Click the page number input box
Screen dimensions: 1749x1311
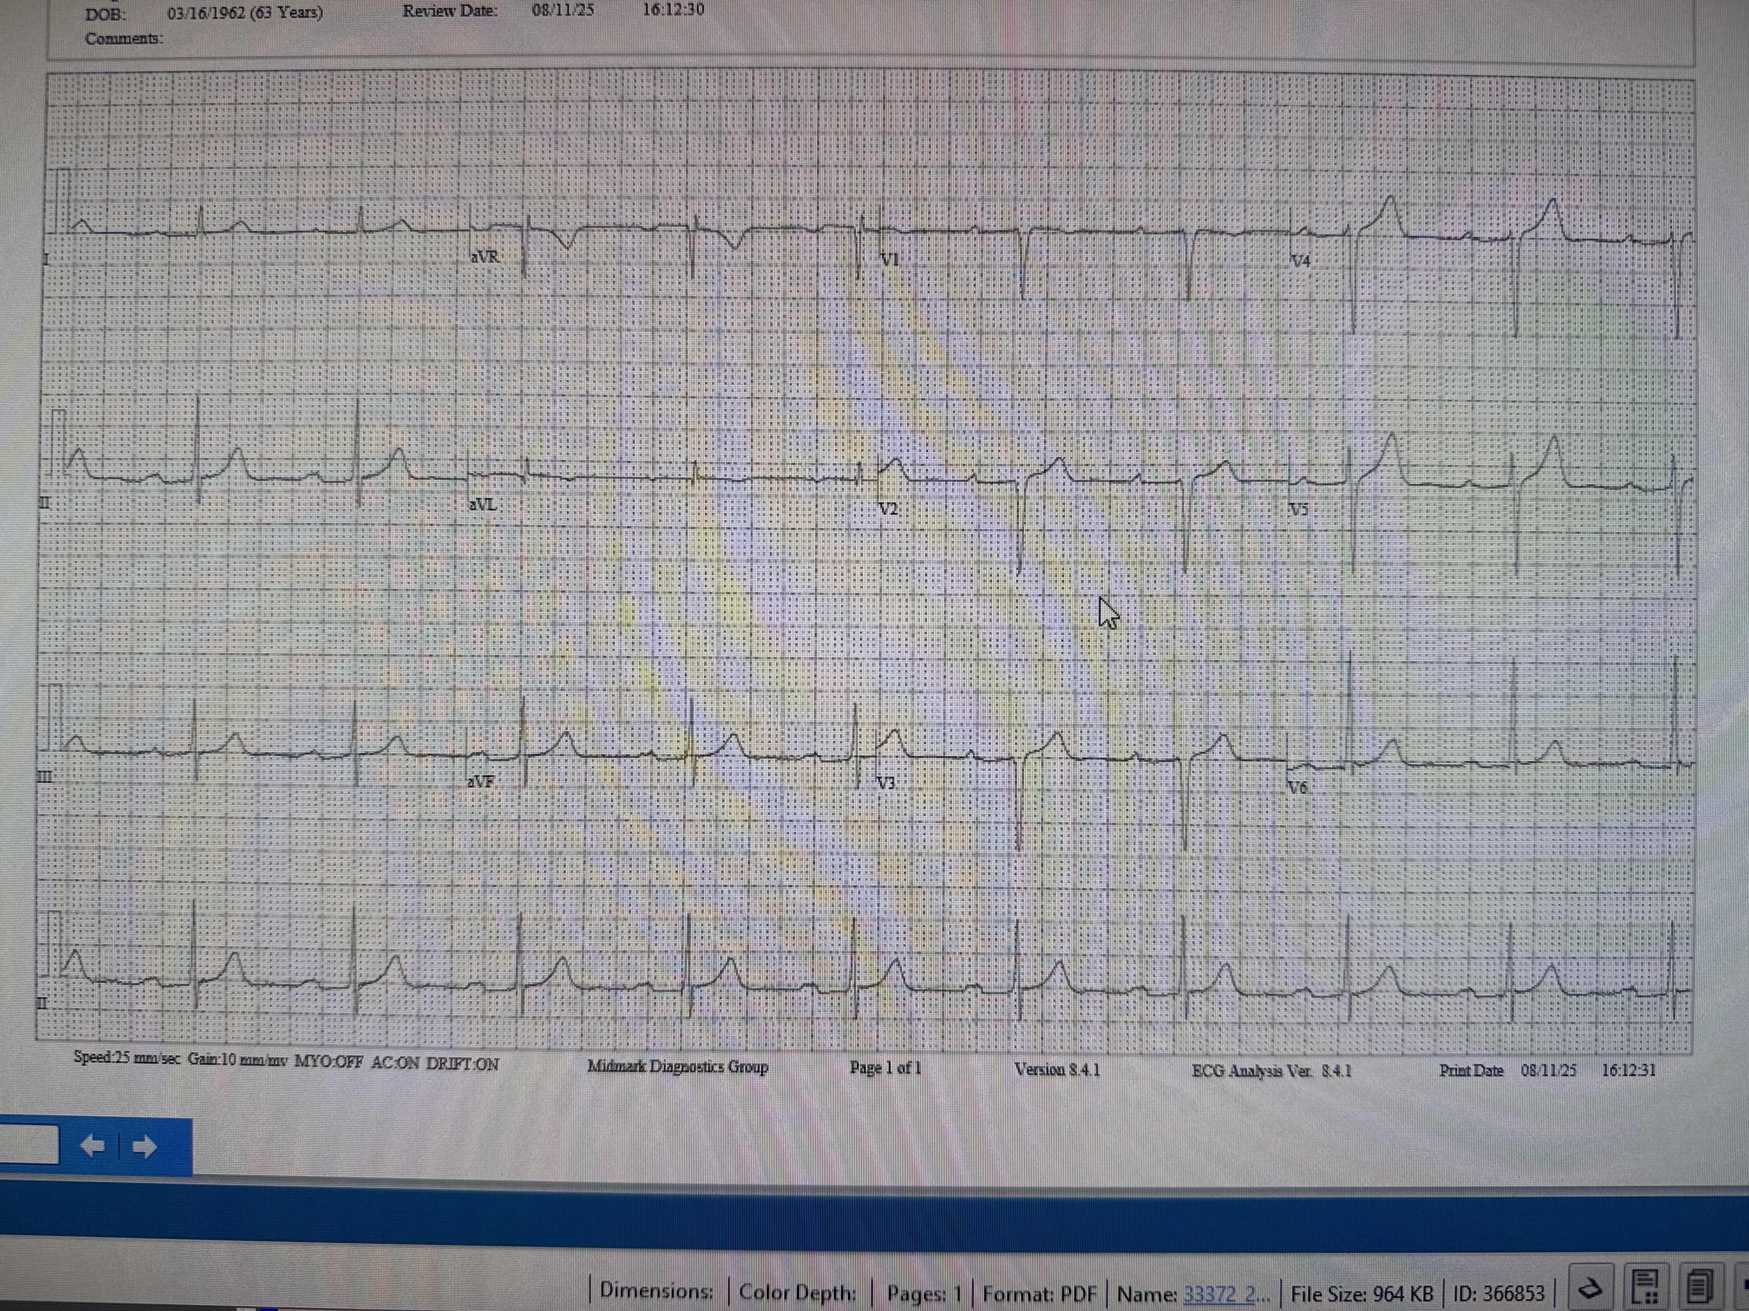pos(29,1144)
